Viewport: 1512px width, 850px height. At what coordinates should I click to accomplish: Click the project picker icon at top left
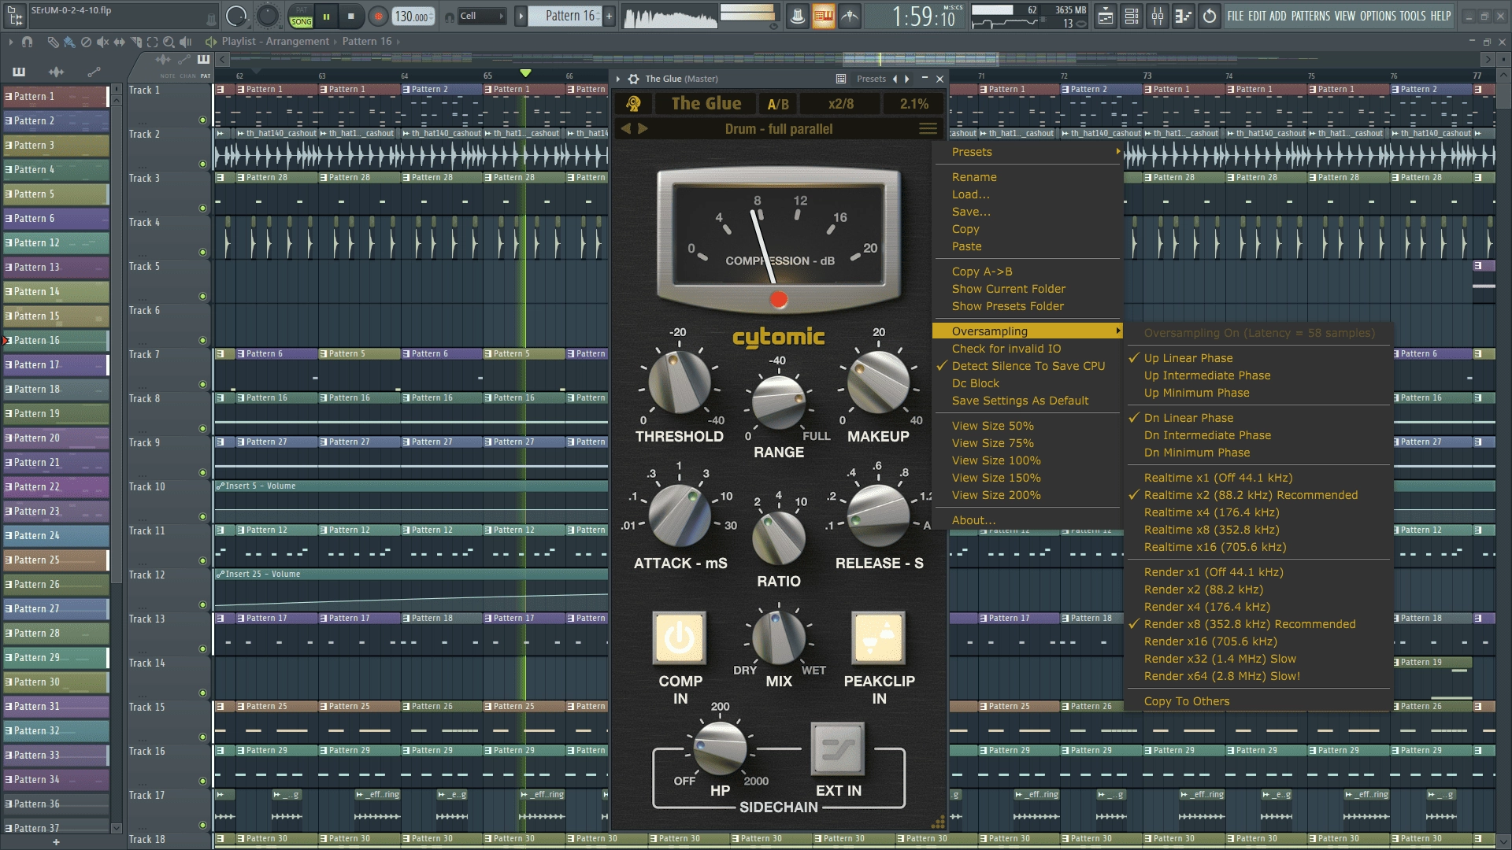click(16, 16)
